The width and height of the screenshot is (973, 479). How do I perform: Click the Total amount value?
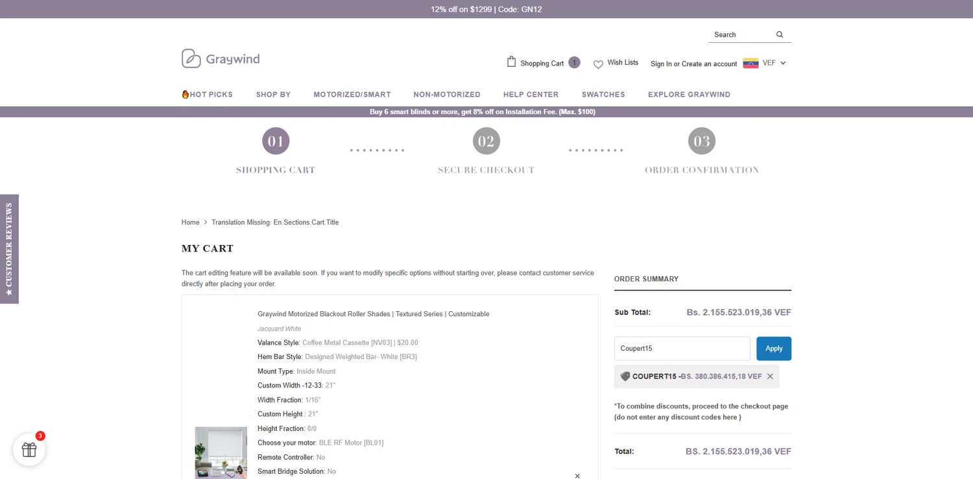[x=738, y=452]
